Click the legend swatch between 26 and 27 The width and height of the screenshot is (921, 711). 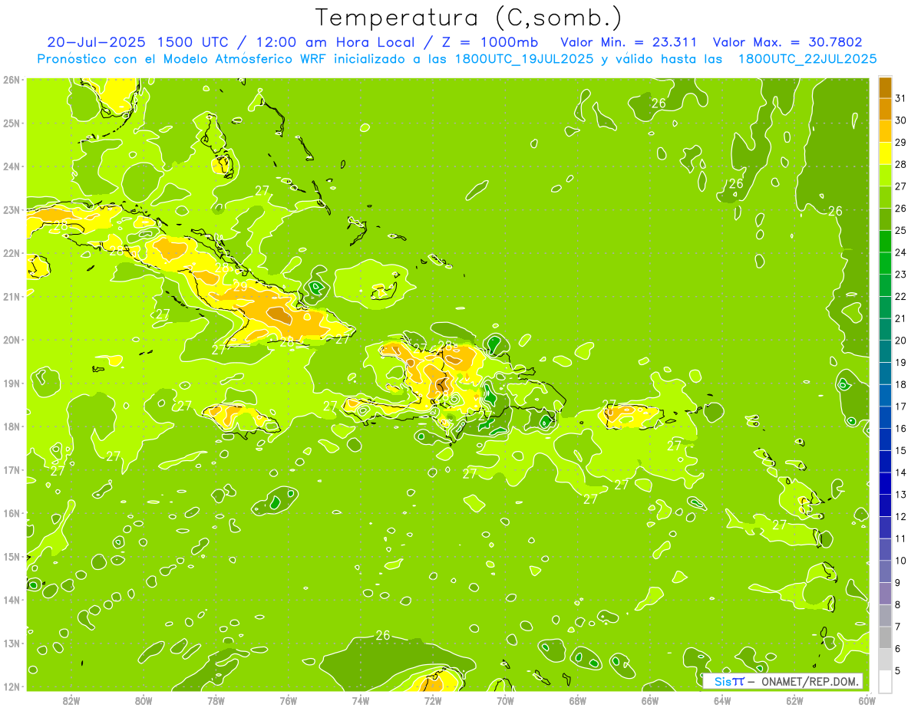click(x=885, y=197)
